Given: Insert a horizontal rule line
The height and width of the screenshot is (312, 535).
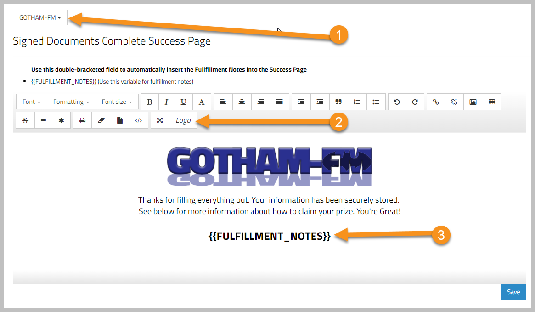Looking at the screenshot, I should coord(43,120).
